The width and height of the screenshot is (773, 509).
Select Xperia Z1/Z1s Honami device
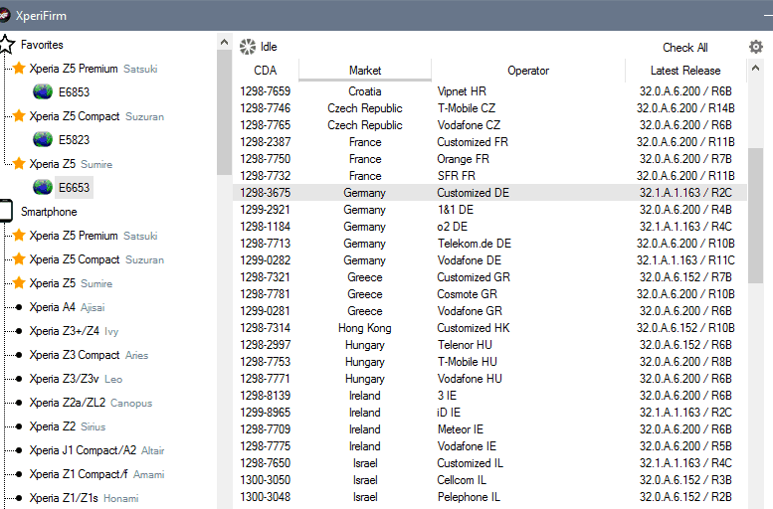tap(84, 498)
